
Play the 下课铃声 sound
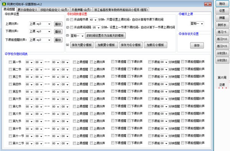58,32
